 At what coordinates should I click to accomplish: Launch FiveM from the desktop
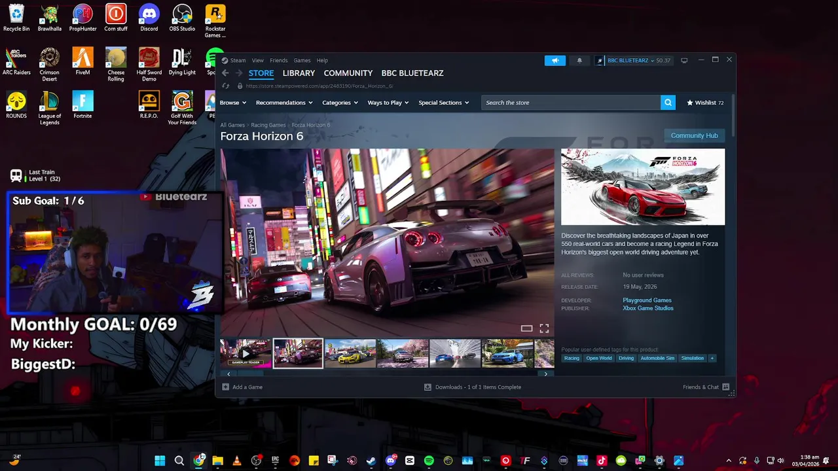click(82, 61)
